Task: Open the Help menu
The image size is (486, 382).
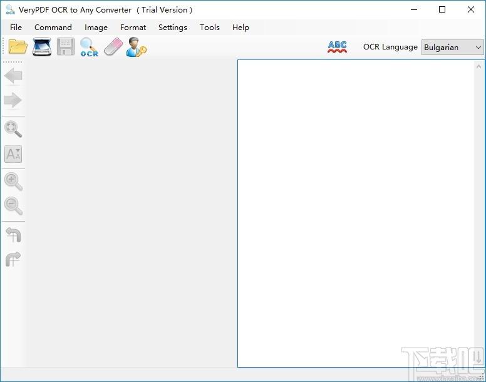Action: (x=240, y=28)
